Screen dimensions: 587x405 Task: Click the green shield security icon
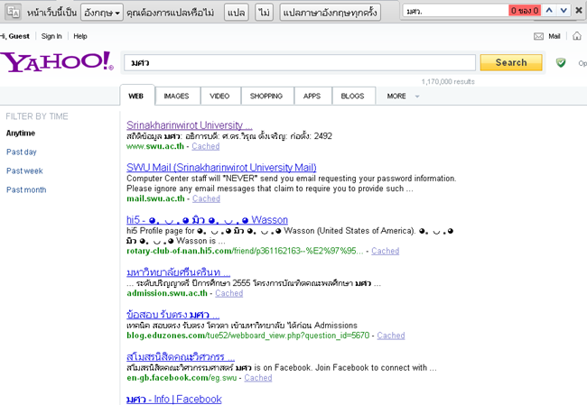(561, 62)
